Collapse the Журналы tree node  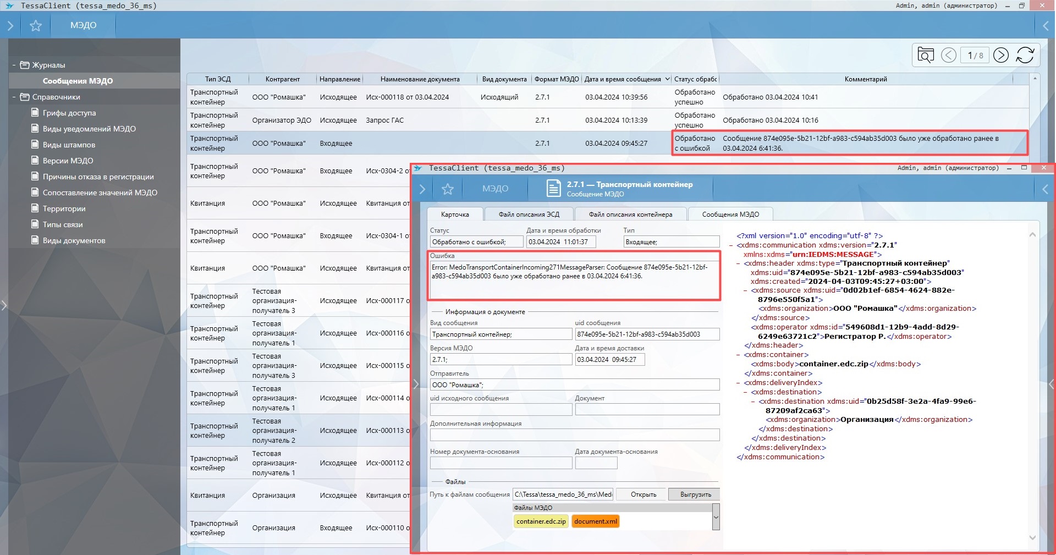click(14, 65)
